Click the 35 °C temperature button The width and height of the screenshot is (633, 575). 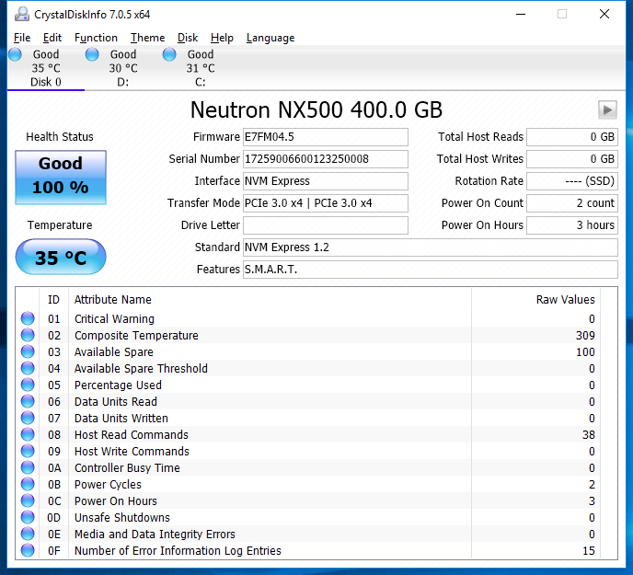pos(61,258)
